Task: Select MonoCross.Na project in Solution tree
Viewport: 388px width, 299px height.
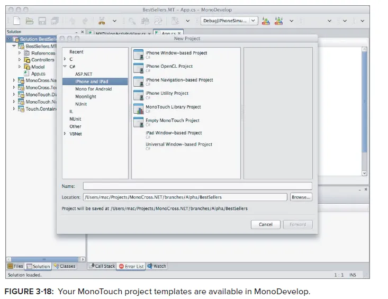Action: (41, 80)
